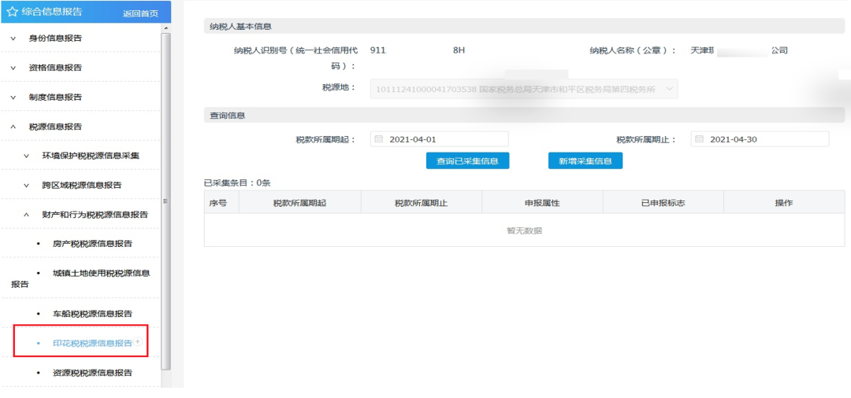Click the 税款所属期起 table column header

point(299,203)
